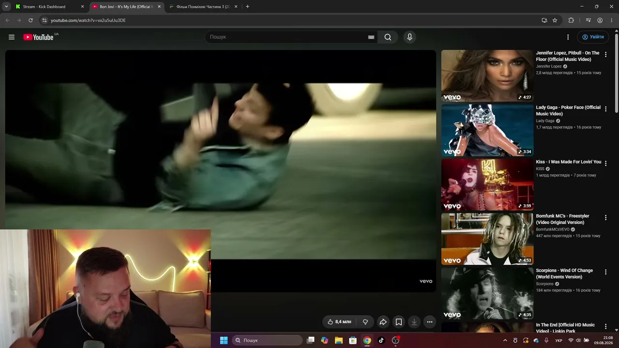Open the tab search dropdown arrow
The width and height of the screenshot is (619, 348).
pyautogui.click(x=6, y=7)
